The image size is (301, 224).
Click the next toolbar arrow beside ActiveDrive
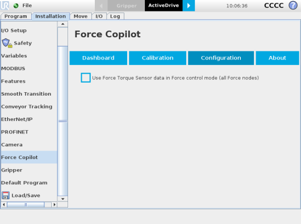189,6
